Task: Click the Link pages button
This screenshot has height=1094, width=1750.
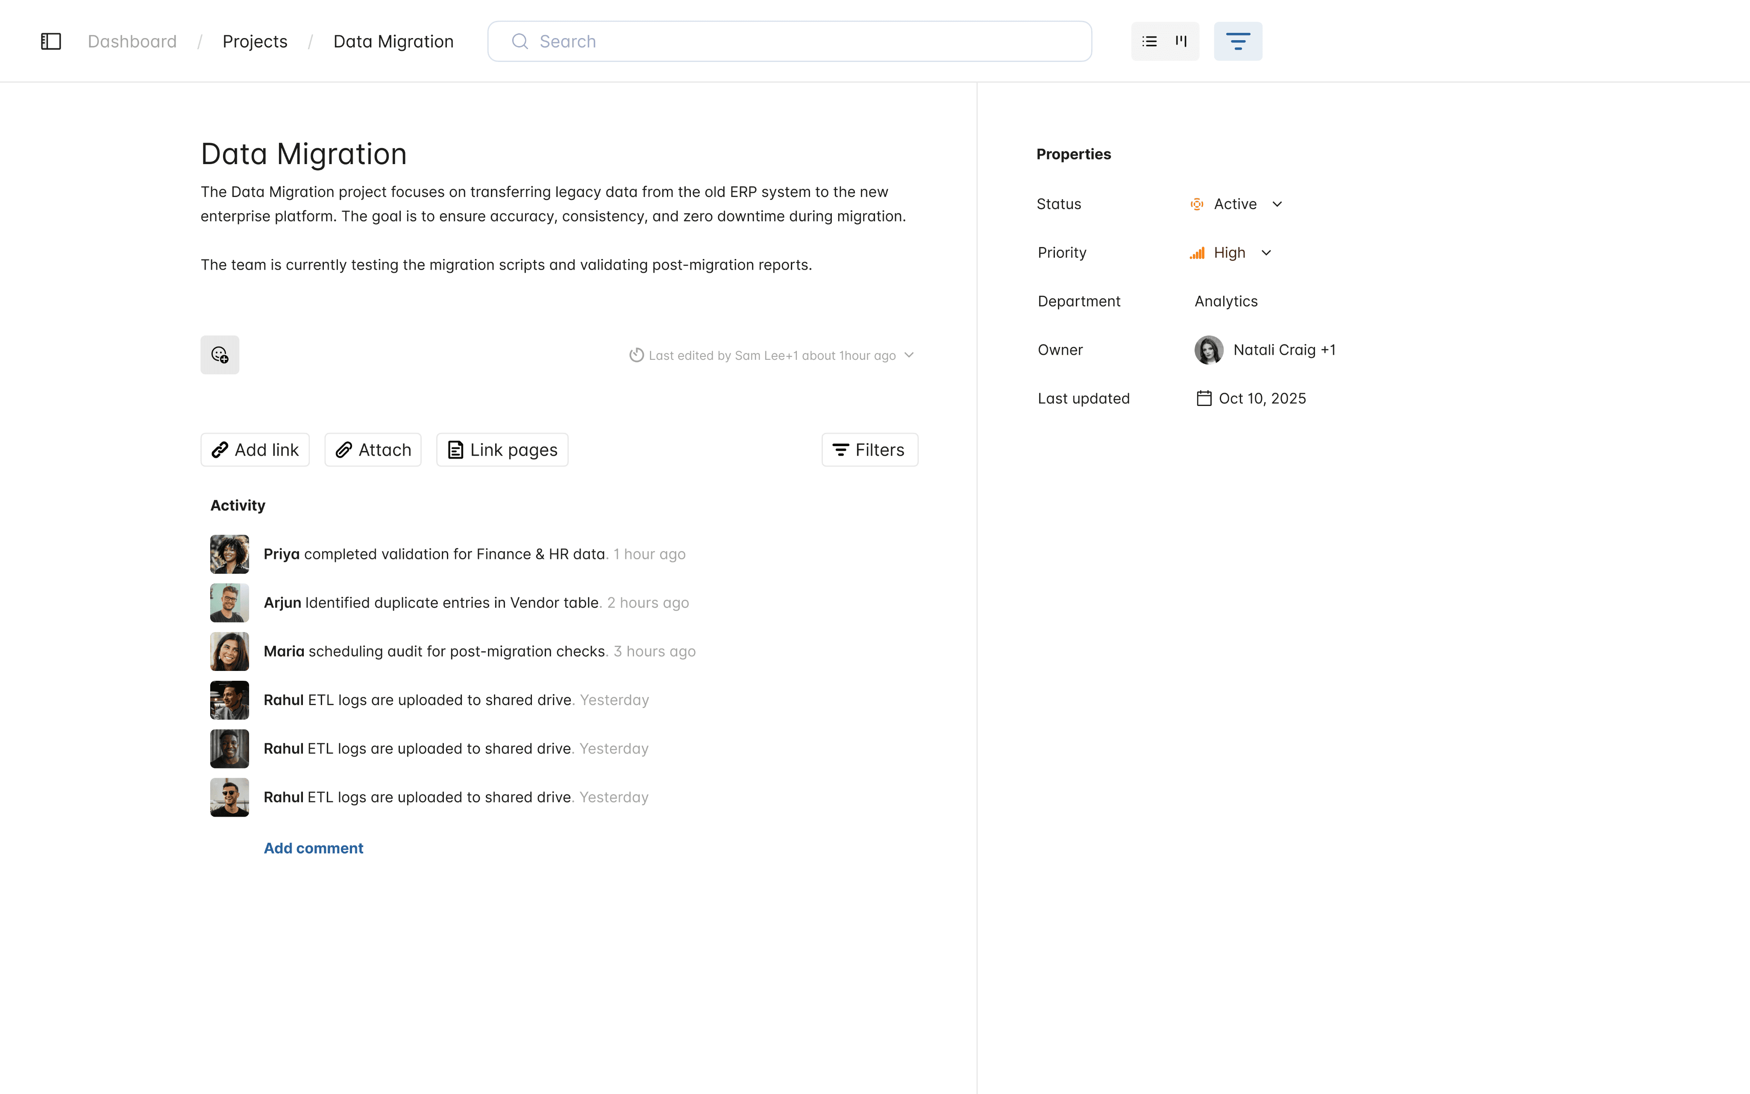Action: click(x=502, y=450)
